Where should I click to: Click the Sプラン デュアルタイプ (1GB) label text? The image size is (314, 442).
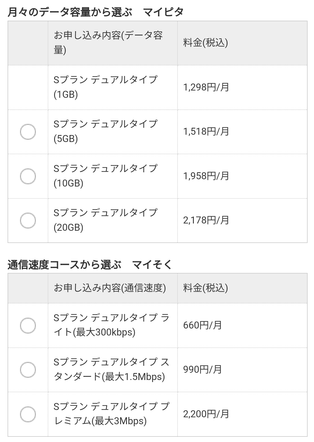[x=105, y=87]
